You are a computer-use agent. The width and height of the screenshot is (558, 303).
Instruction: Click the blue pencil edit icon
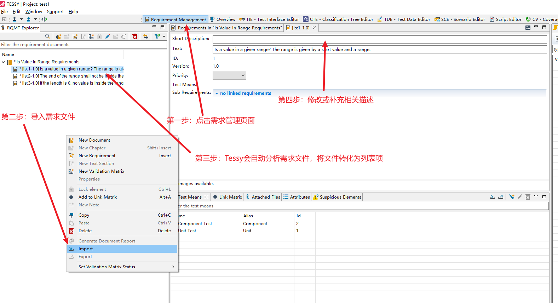[108, 36]
